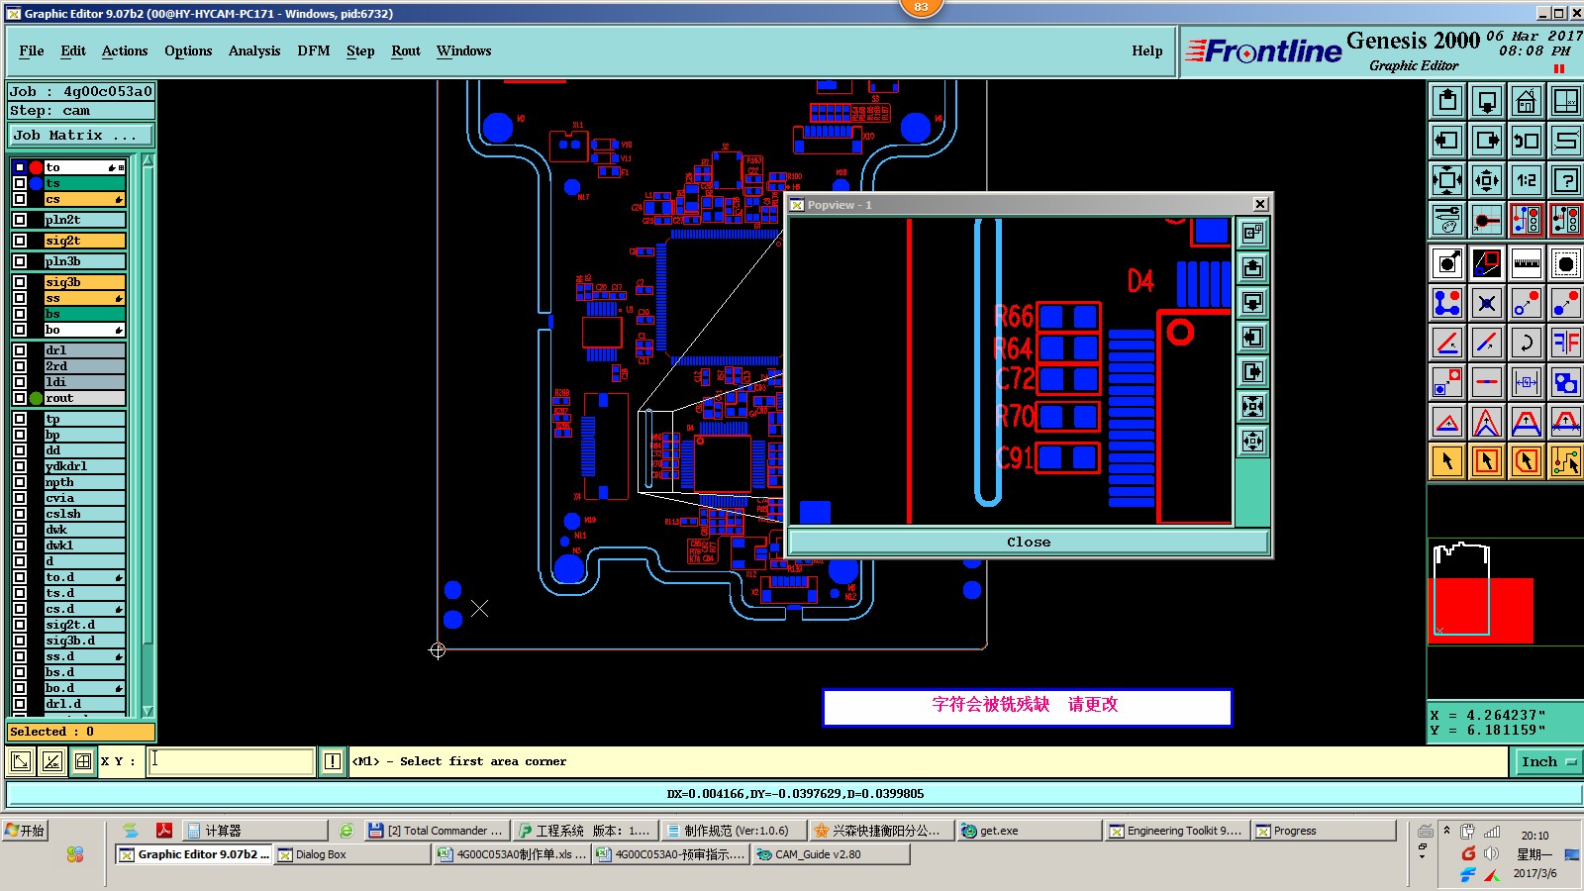Select the polygon selection arrow tool
The width and height of the screenshot is (1584, 891).
pyautogui.click(x=1527, y=461)
